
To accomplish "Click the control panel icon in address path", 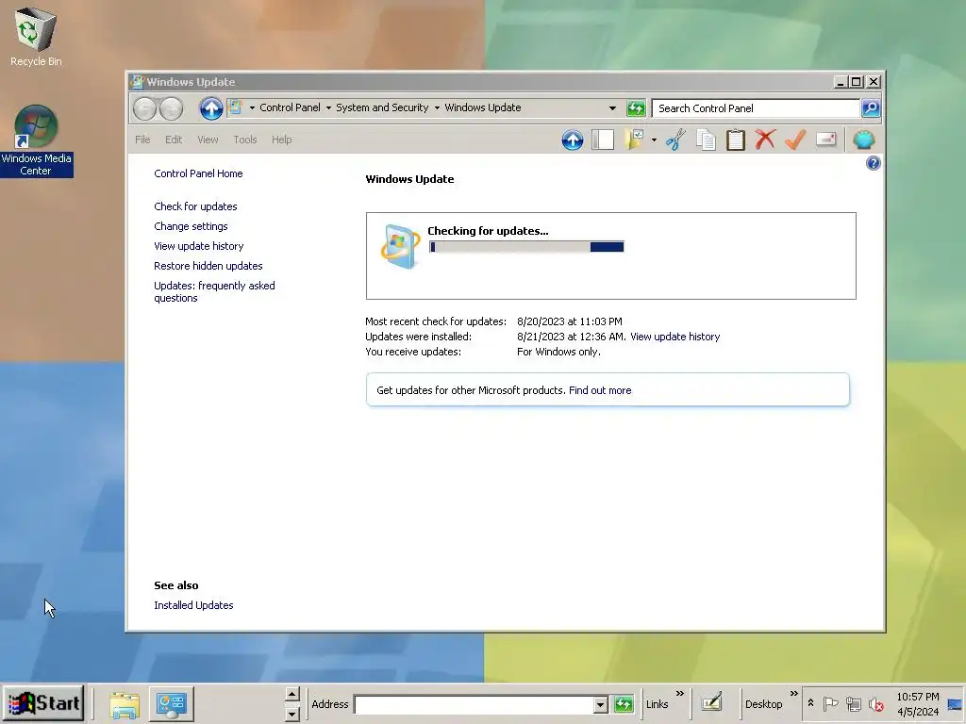I will click(x=235, y=107).
